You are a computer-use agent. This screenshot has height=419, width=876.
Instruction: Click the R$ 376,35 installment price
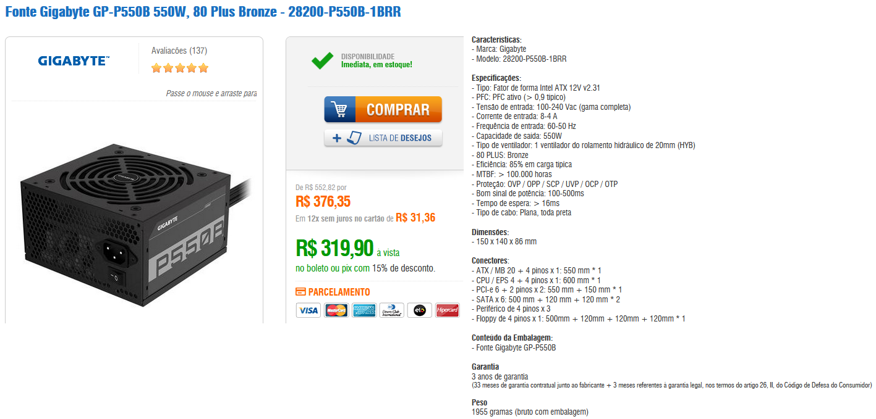tap(323, 202)
